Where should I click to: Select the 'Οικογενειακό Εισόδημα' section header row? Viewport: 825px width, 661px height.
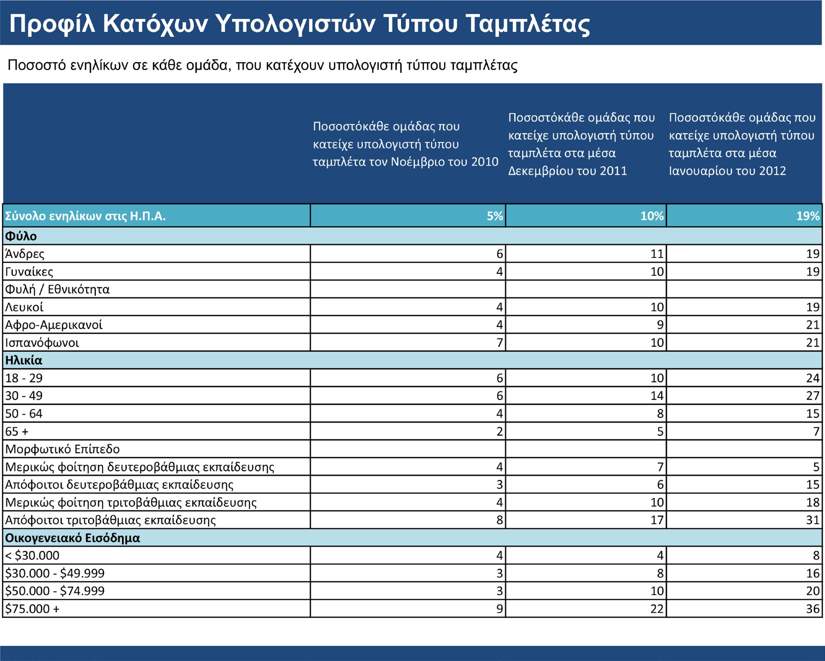click(412, 538)
